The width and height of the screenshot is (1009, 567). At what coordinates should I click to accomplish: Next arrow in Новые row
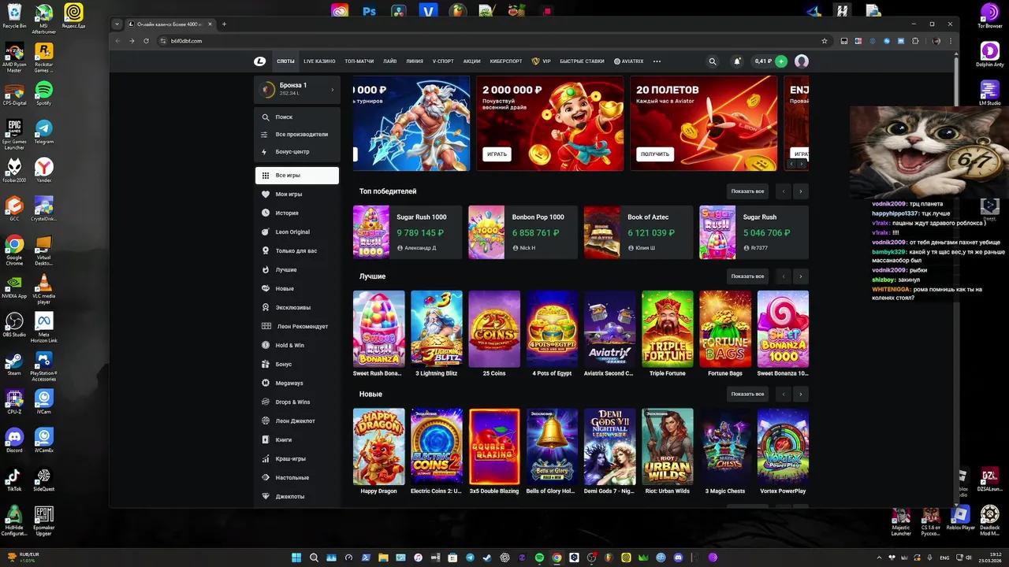(801, 394)
